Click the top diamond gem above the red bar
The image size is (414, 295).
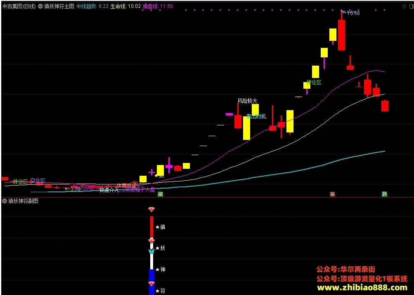[151, 210]
